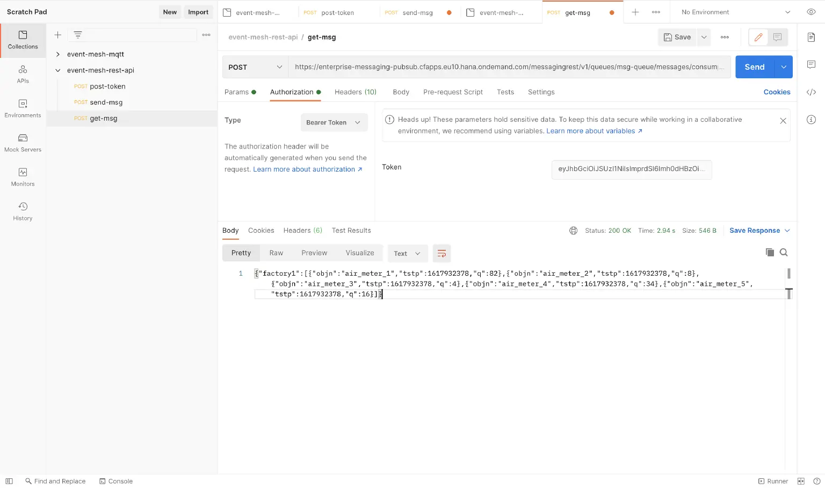Dismiss the Heads up warning banner

click(x=783, y=121)
